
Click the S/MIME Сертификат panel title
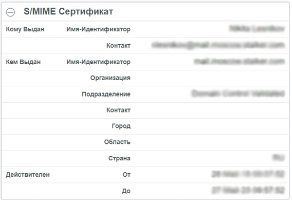68,11
